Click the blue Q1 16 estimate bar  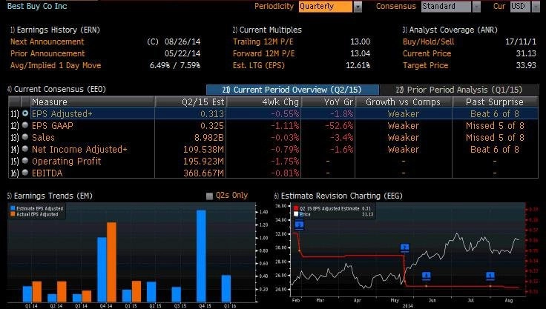(226, 288)
